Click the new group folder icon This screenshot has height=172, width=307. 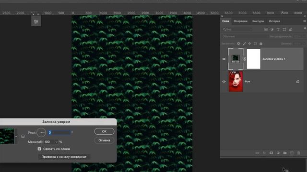(285, 153)
